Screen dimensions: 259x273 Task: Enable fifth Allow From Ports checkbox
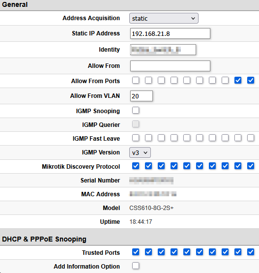coord(187,81)
